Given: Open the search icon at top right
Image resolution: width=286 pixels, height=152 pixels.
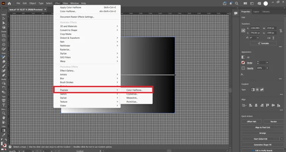Looking at the screenshot, I should click(237, 3).
